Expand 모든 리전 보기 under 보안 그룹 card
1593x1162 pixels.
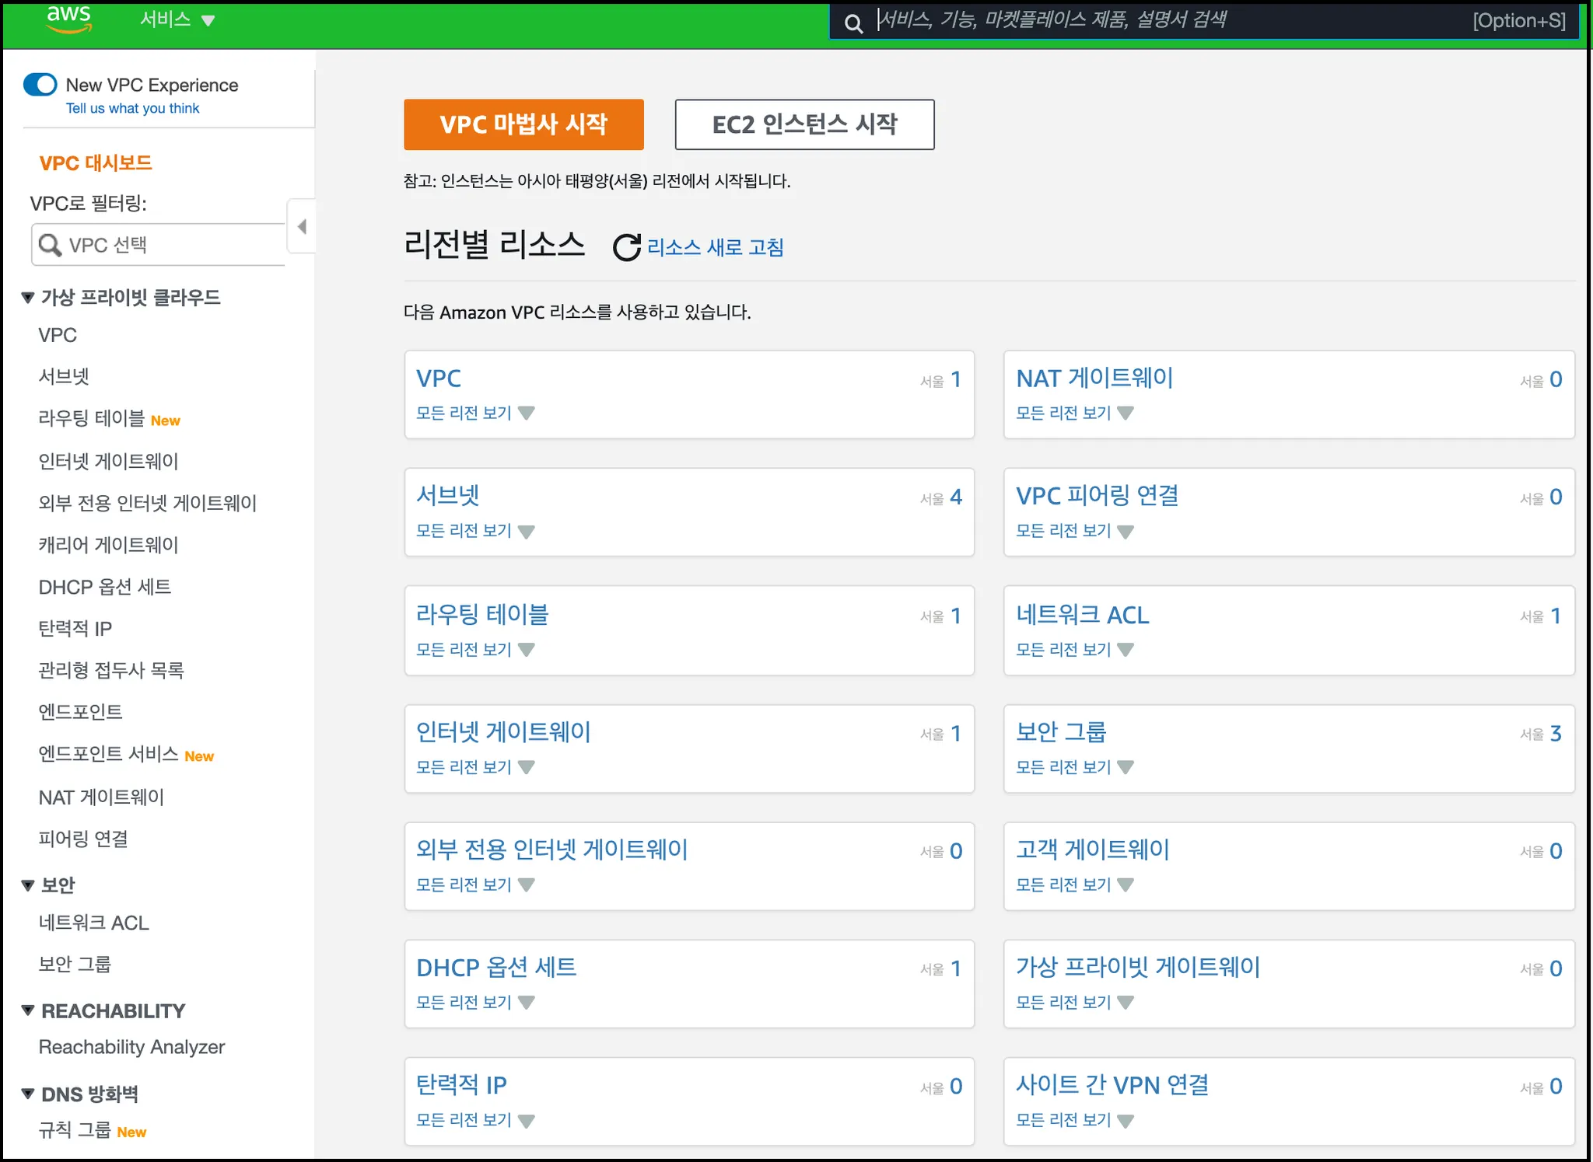pos(1074,767)
